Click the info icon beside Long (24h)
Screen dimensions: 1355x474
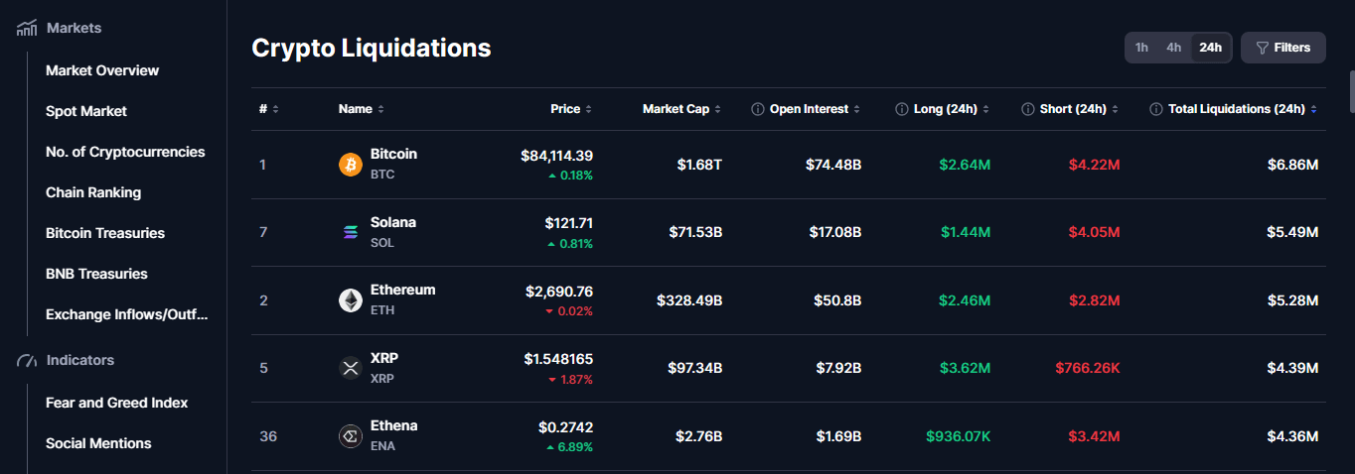click(x=902, y=109)
